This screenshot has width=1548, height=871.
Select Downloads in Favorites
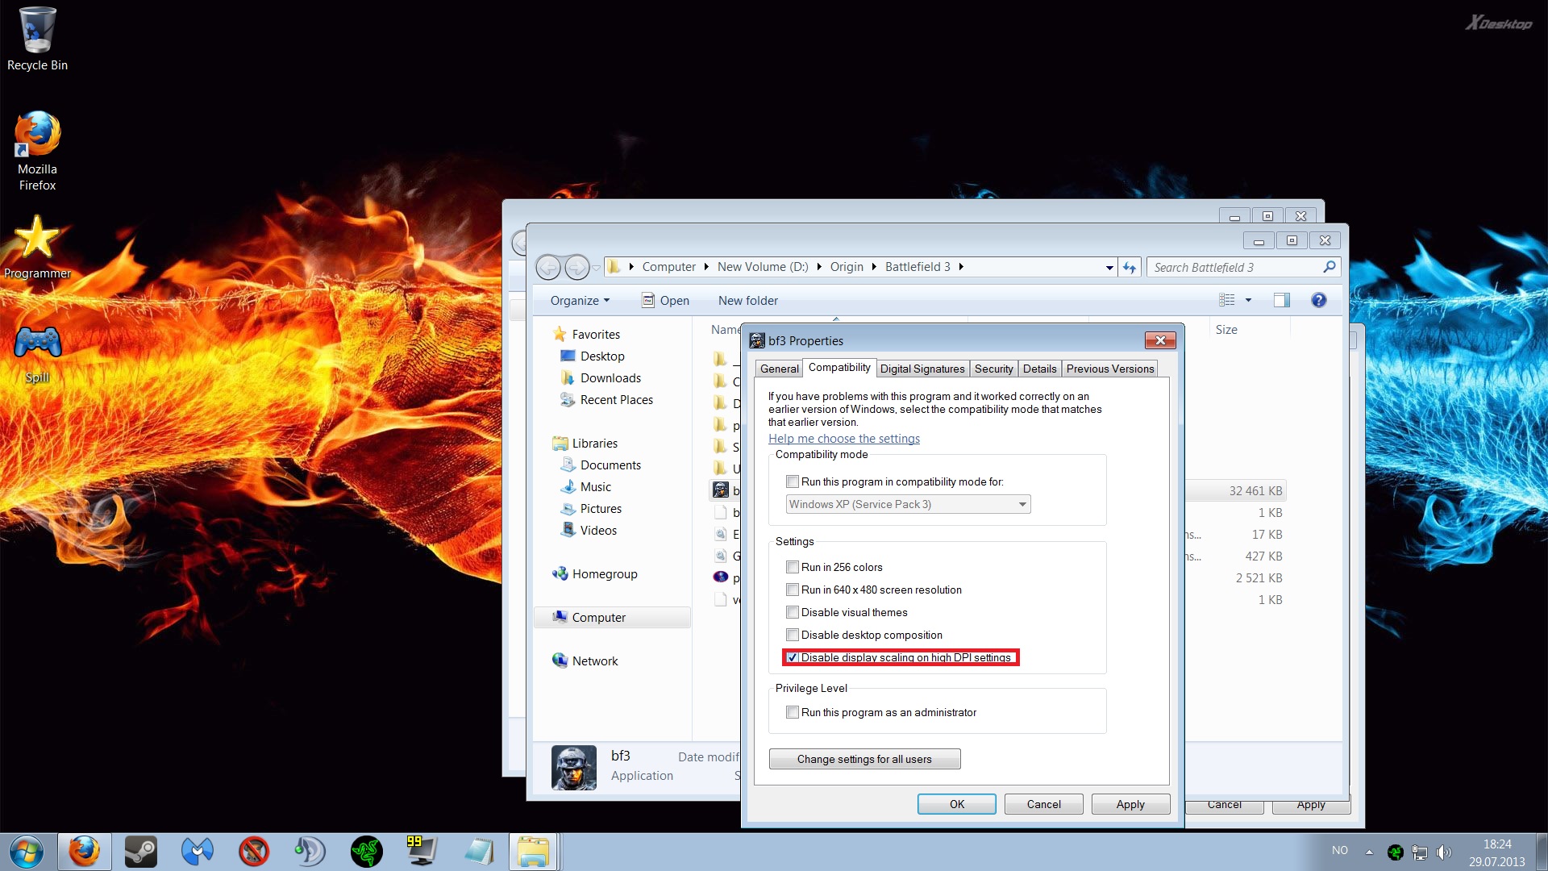click(610, 377)
